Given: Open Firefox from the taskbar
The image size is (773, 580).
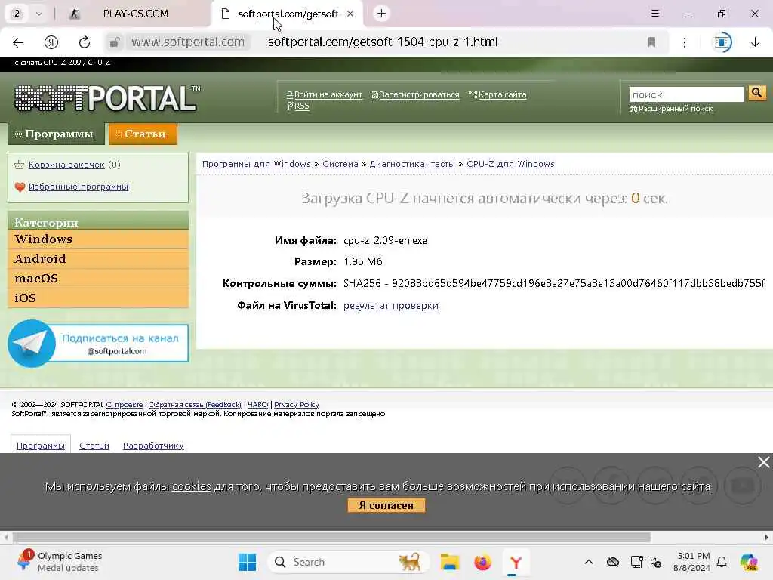Looking at the screenshot, I should click(482, 562).
